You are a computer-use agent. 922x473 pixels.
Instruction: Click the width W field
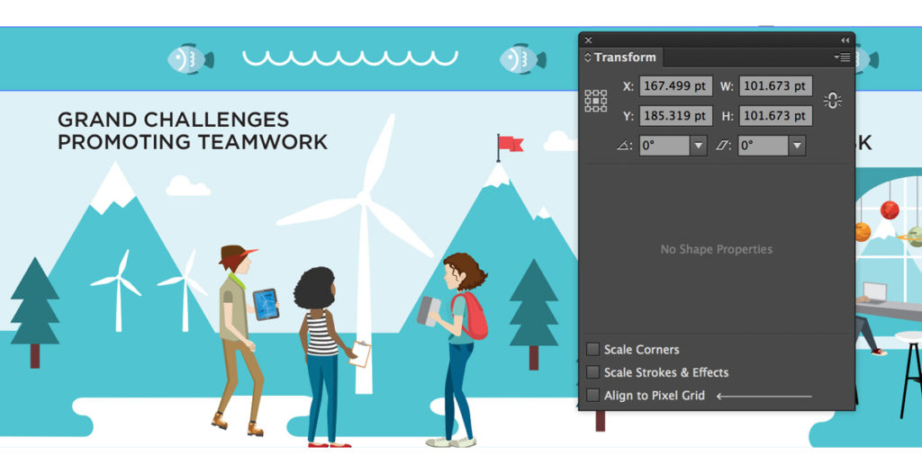pyautogui.click(x=775, y=86)
